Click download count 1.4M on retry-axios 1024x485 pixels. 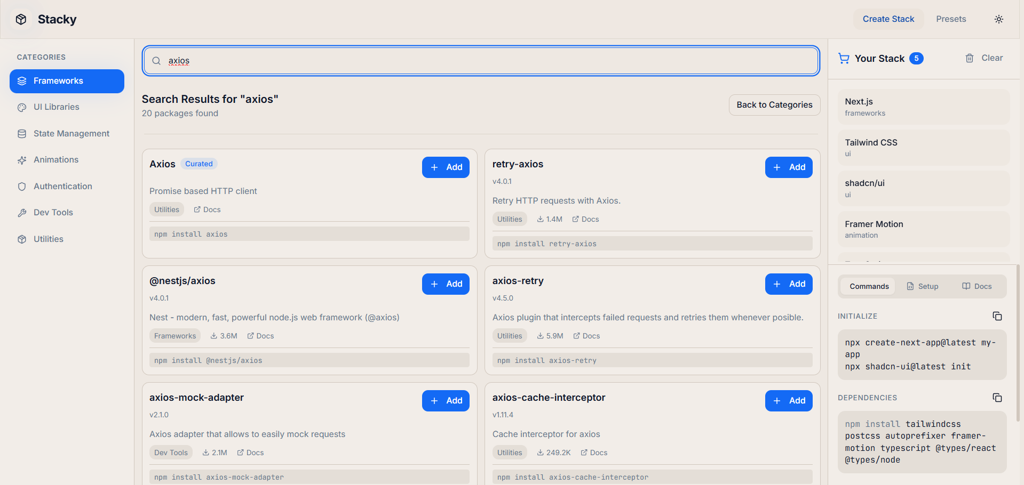[x=550, y=219]
